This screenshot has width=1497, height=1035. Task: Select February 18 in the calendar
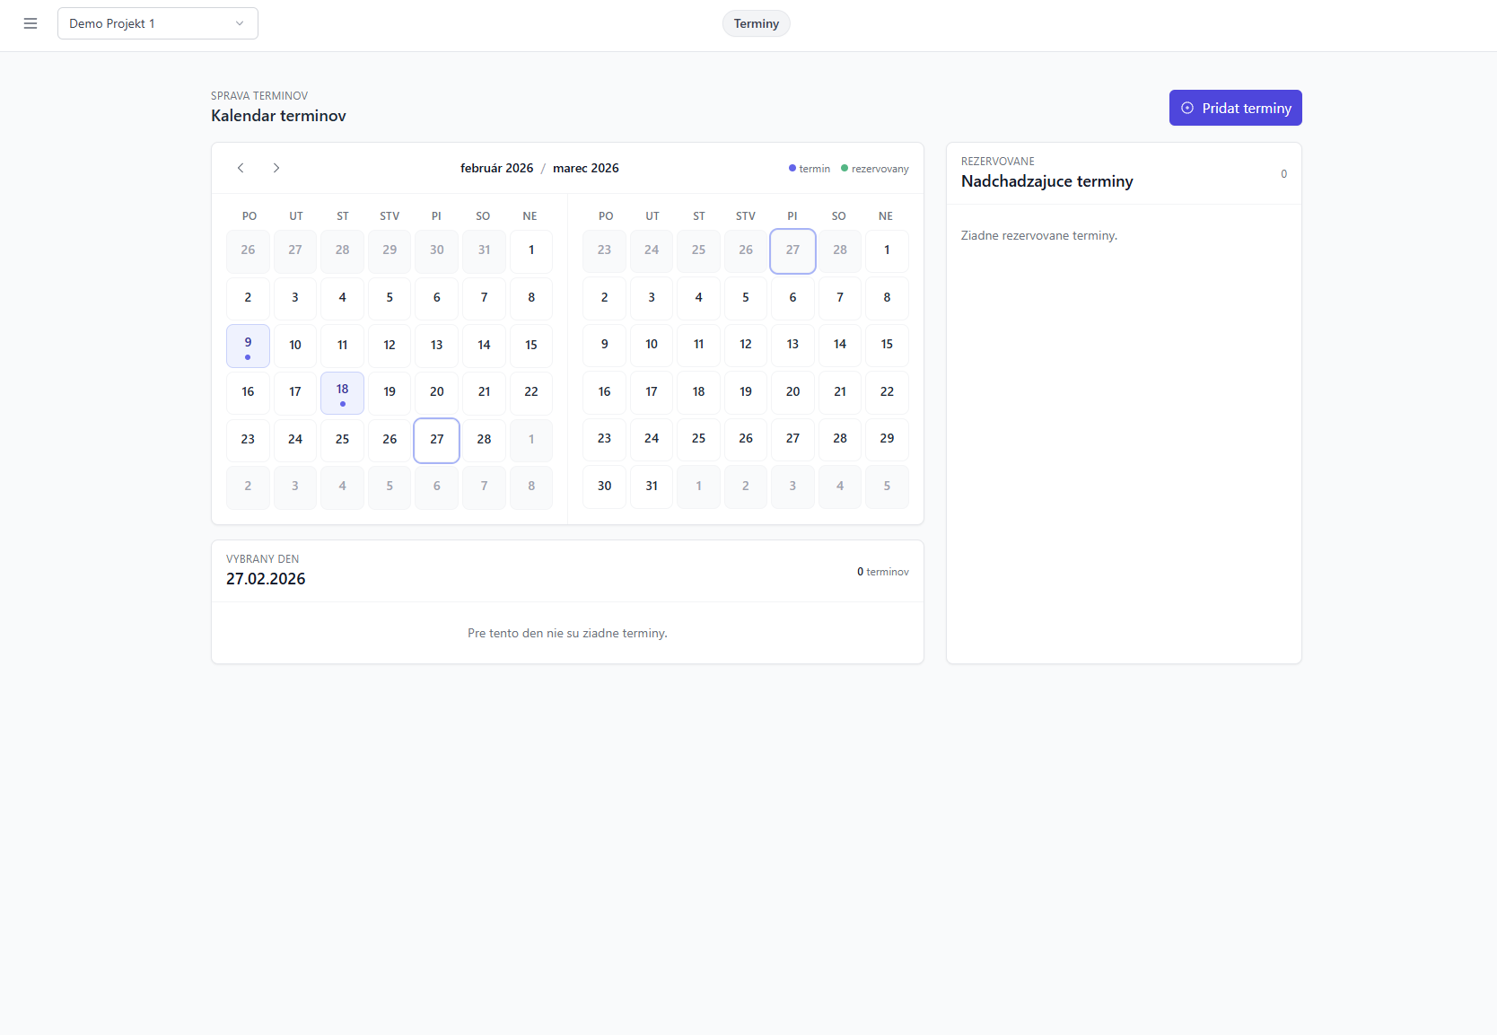(x=342, y=392)
